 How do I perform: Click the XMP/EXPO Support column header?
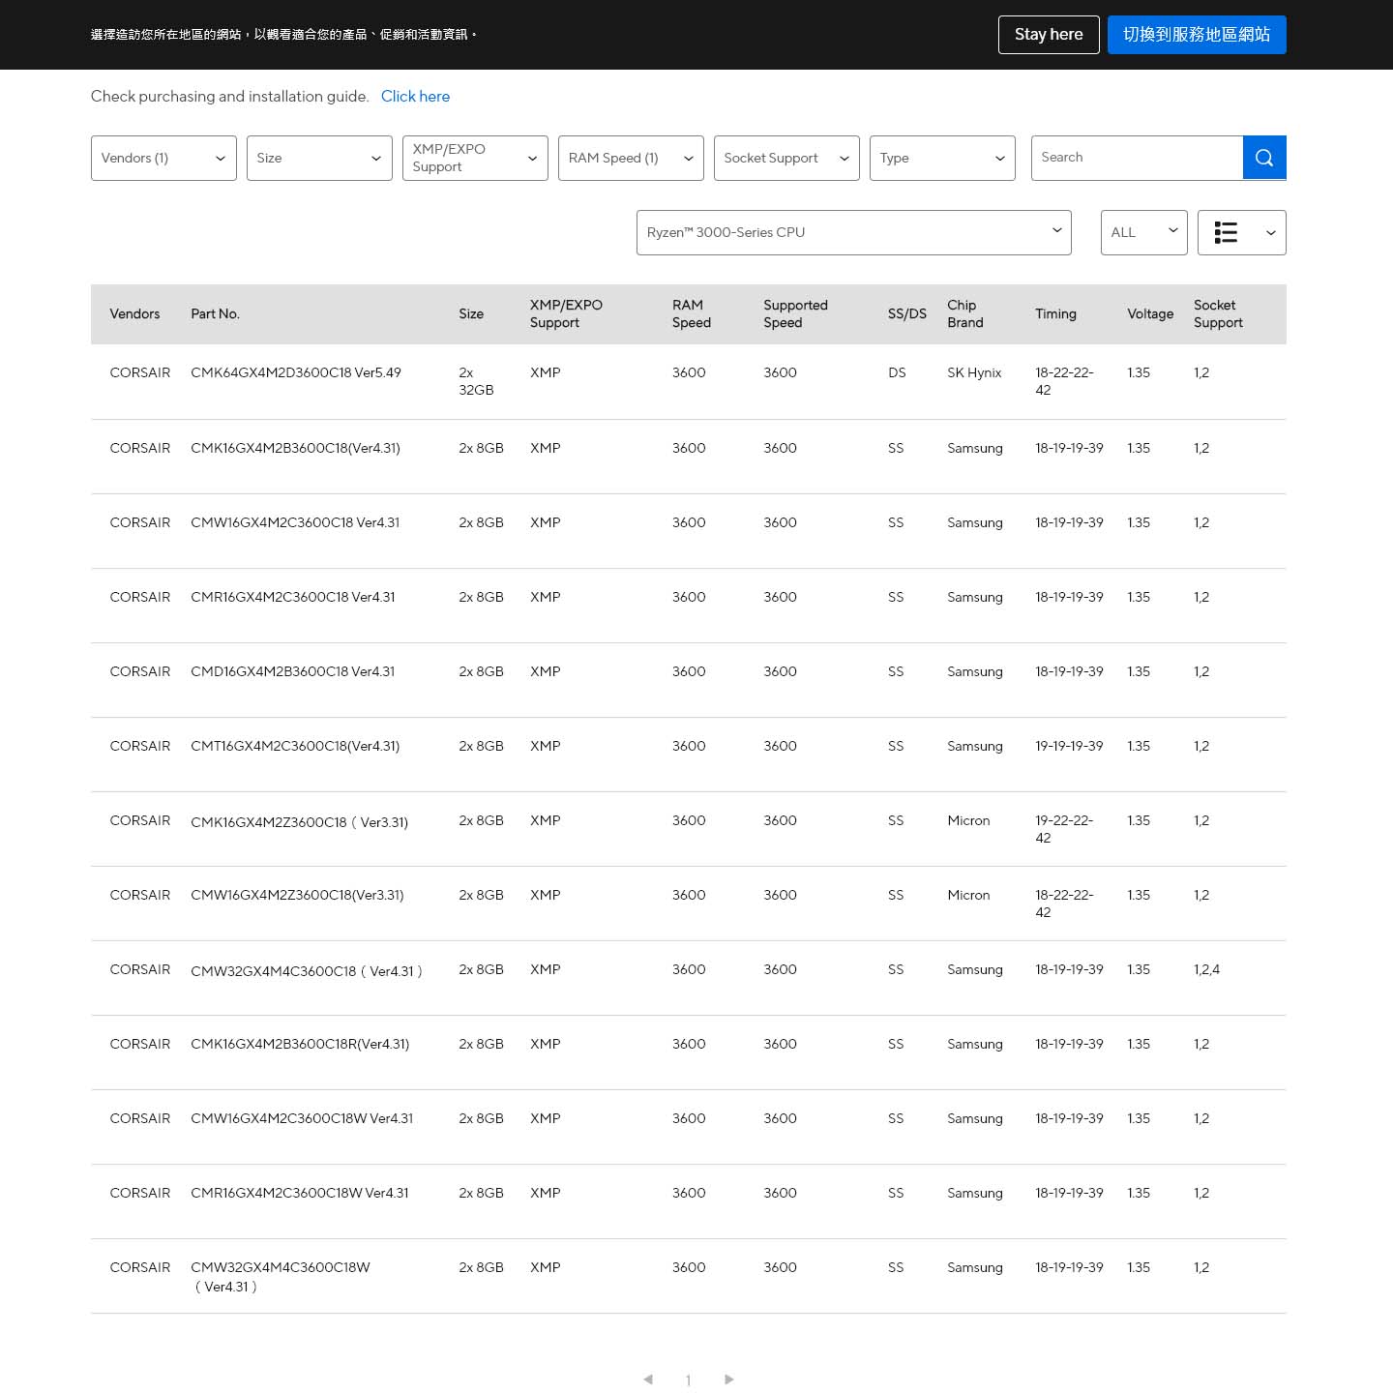(566, 313)
